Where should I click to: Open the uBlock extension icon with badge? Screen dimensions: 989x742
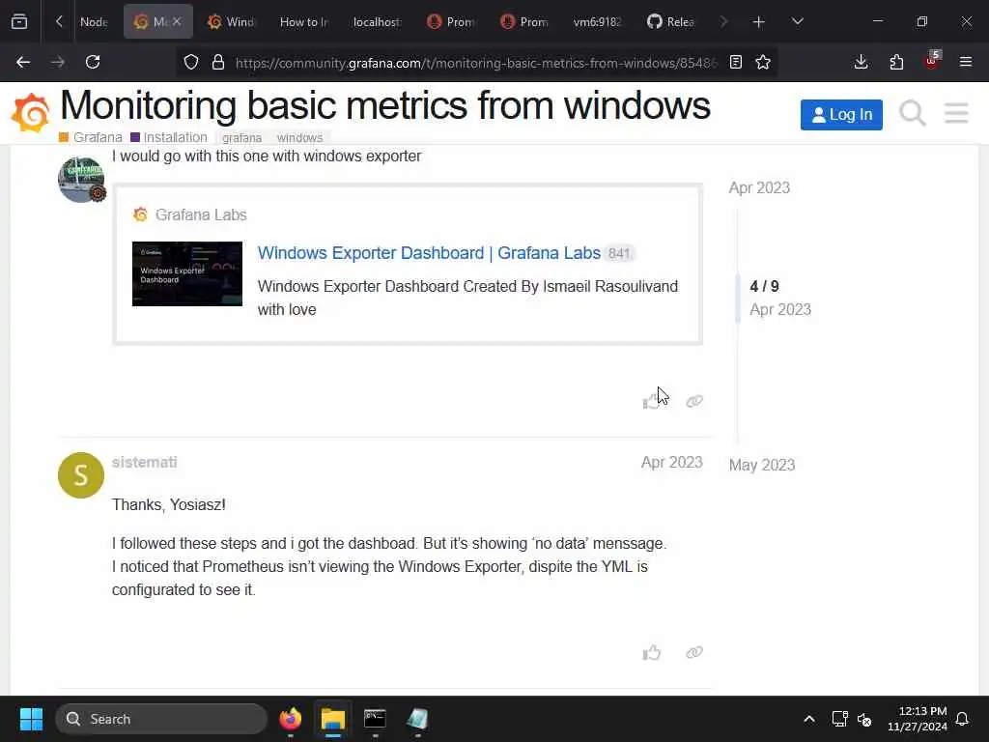[932, 61]
